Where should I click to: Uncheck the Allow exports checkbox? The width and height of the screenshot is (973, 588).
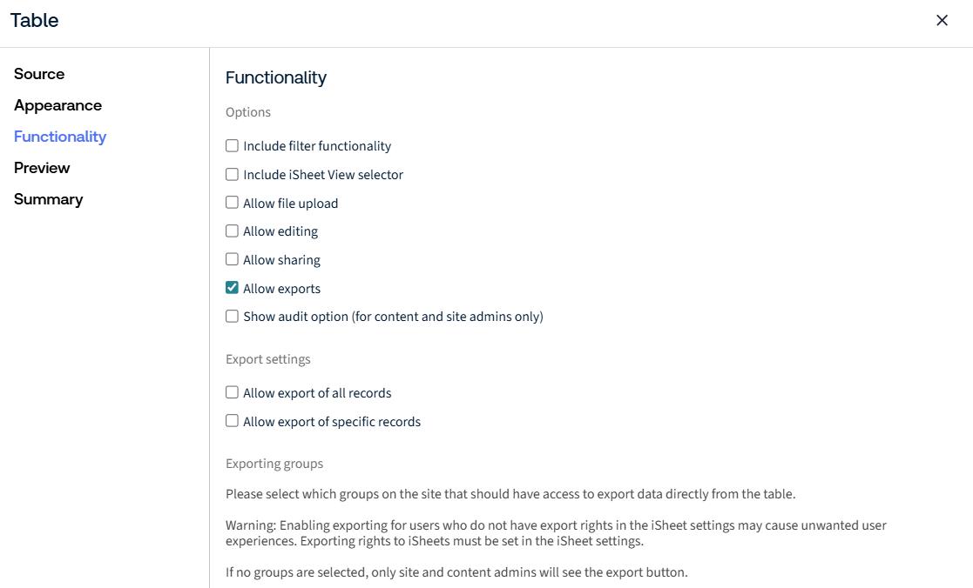(x=232, y=288)
